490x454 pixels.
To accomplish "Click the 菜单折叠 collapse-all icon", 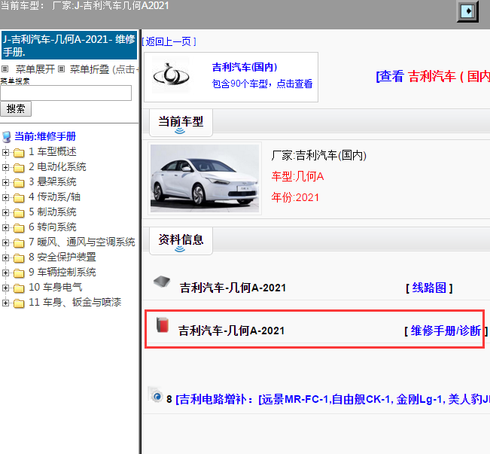I will (x=62, y=69).
